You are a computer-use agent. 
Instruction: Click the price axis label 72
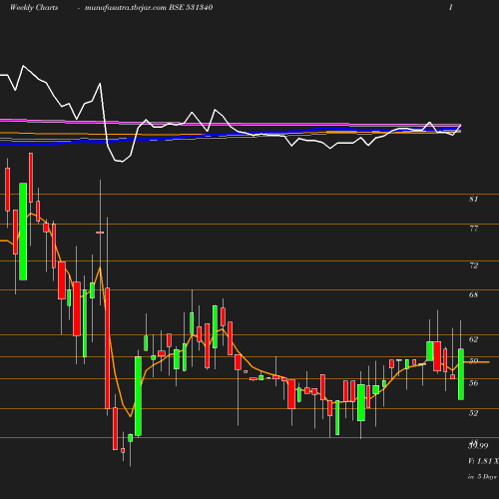pos(473,265)
